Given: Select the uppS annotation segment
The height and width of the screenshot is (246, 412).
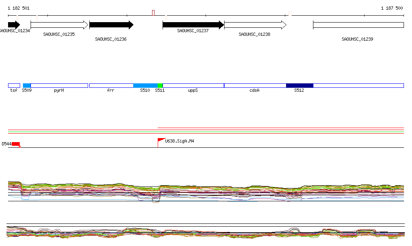Looking at the screenshot, I should click(x=193, y=85).
